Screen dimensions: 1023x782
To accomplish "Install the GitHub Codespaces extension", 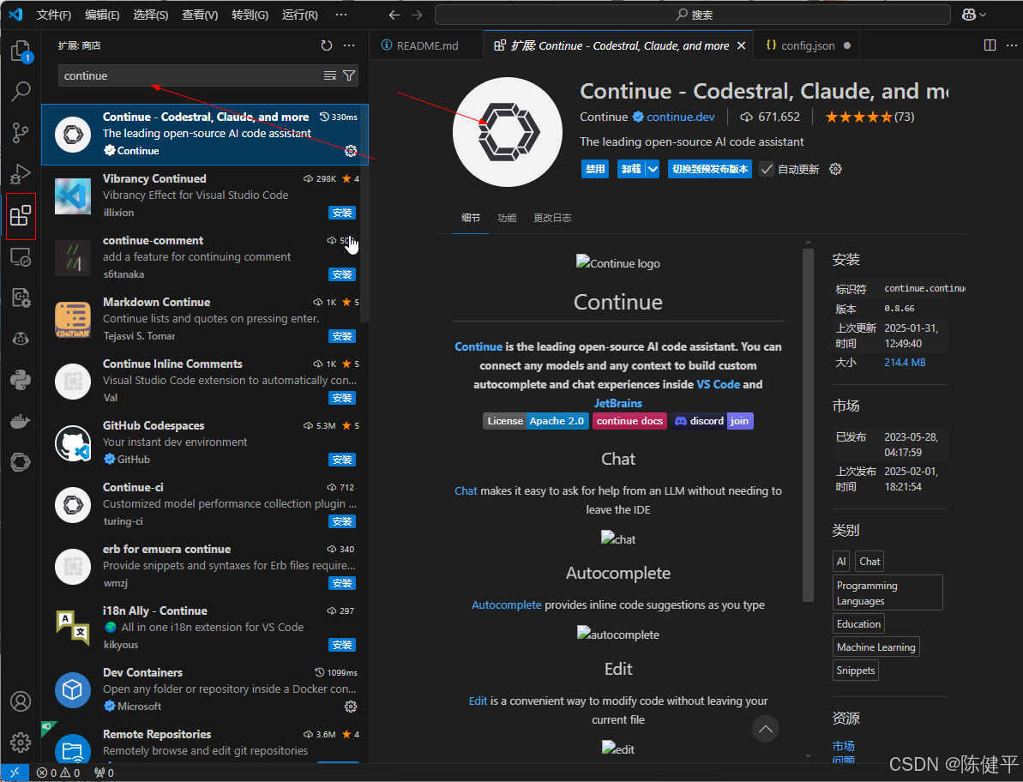I will (x=342, y=459).
